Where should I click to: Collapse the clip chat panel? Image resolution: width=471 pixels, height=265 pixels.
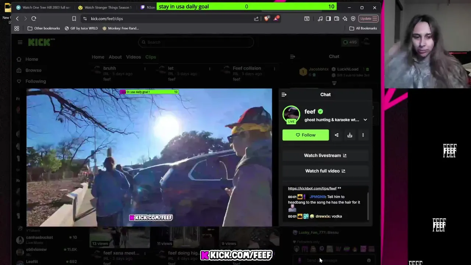(284, 95)
